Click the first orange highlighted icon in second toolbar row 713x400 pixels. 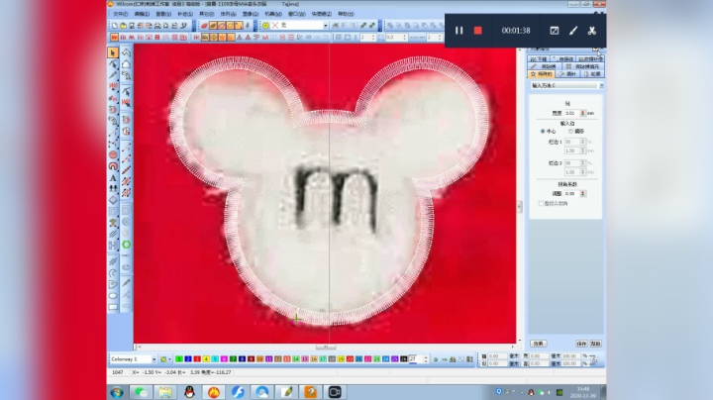pyautogui.click(x=114, y=38)
